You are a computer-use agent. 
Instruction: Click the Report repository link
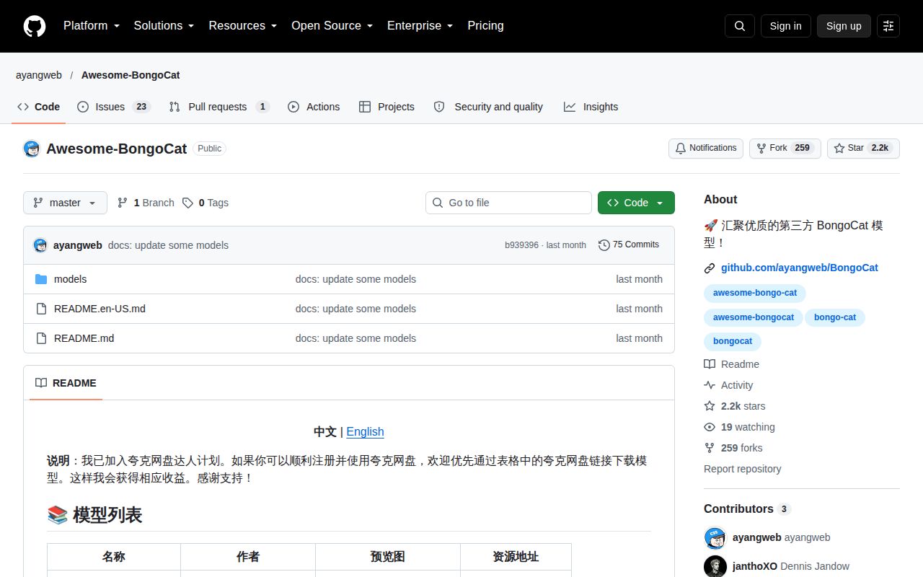coord(743,469)
